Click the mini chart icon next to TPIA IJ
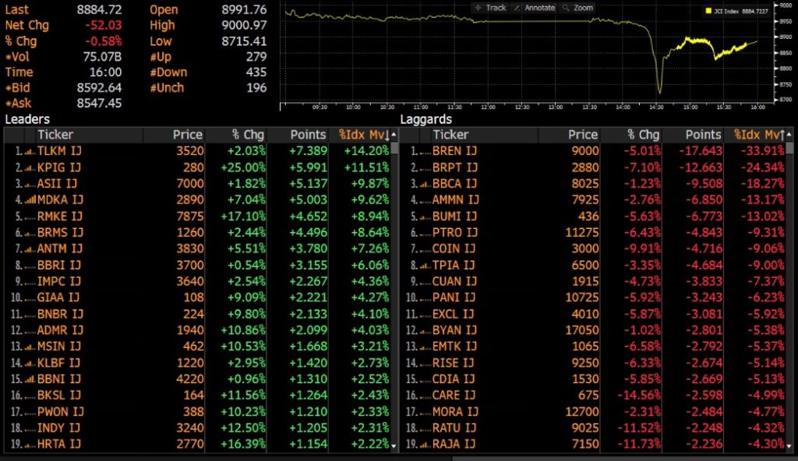Screen dimensions: 798x461 point(425,266)
